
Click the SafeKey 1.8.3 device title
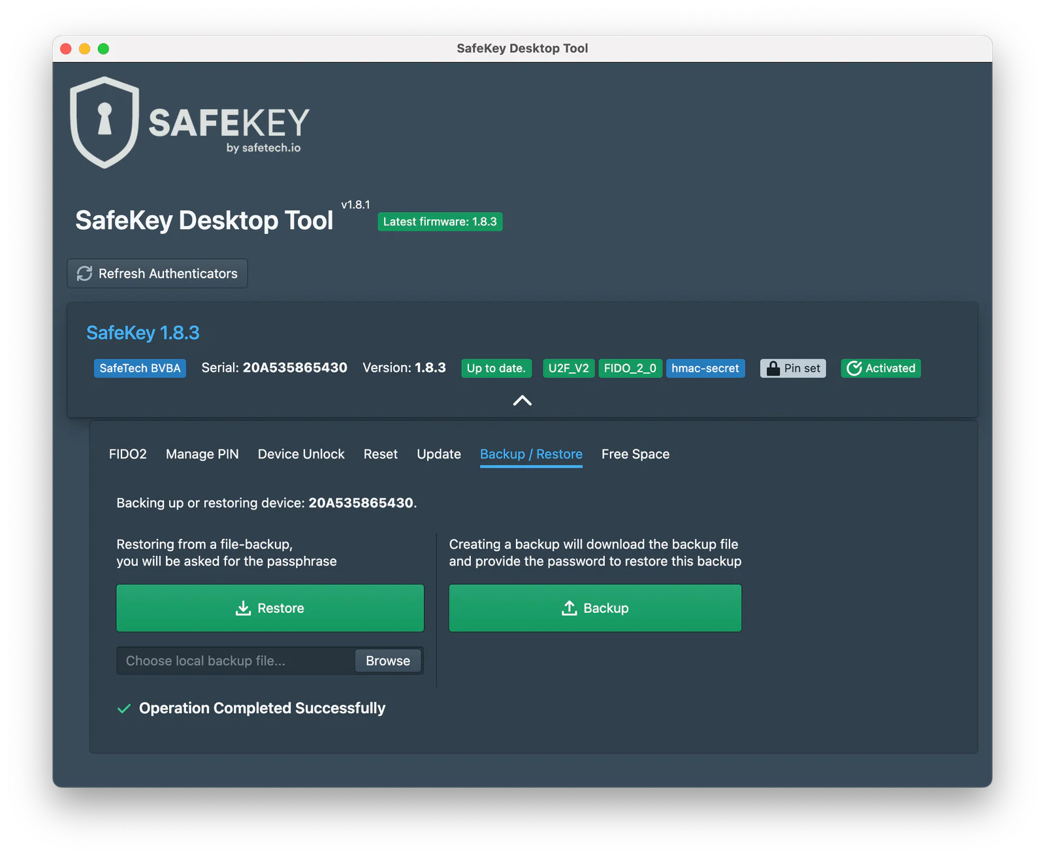(x=143, y=333)
